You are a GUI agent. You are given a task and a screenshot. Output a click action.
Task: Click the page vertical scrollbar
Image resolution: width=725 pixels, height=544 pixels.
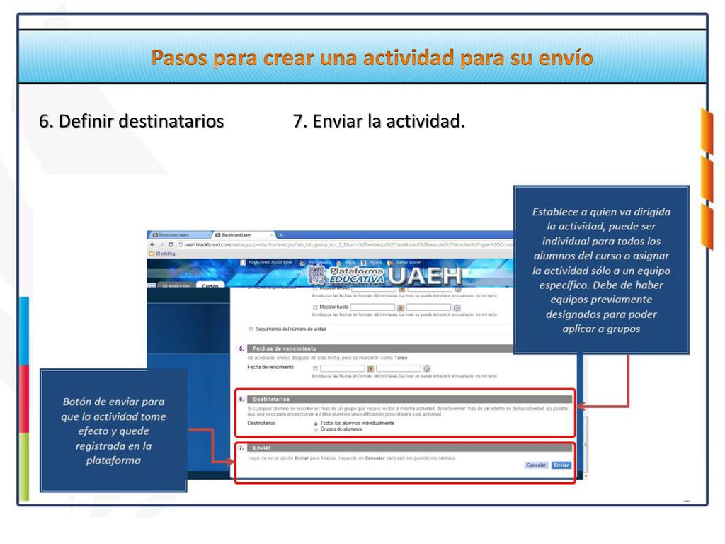tap(586, 444)
